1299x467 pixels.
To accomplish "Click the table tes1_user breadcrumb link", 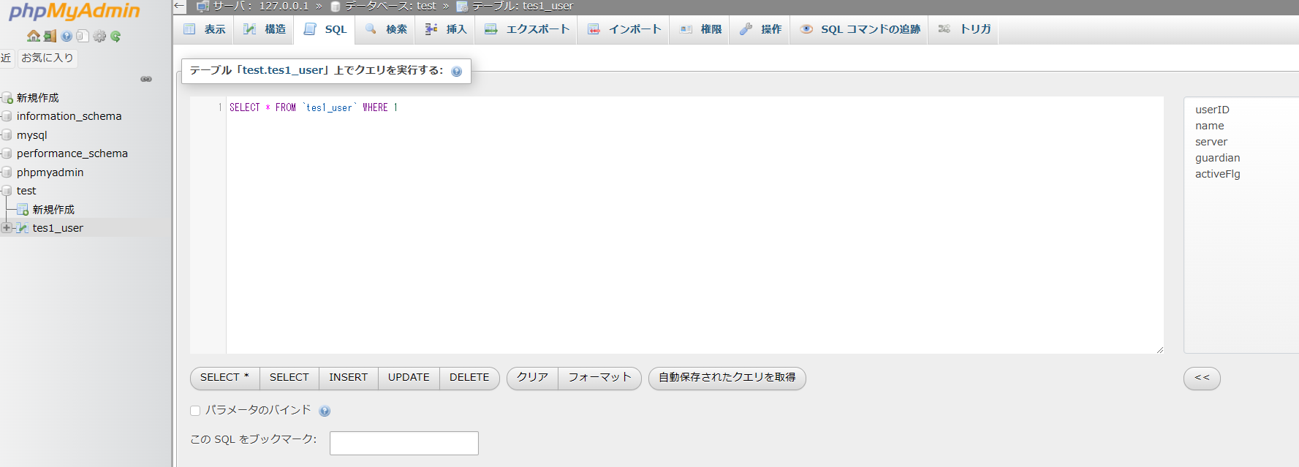I will [x=523, y=6].
